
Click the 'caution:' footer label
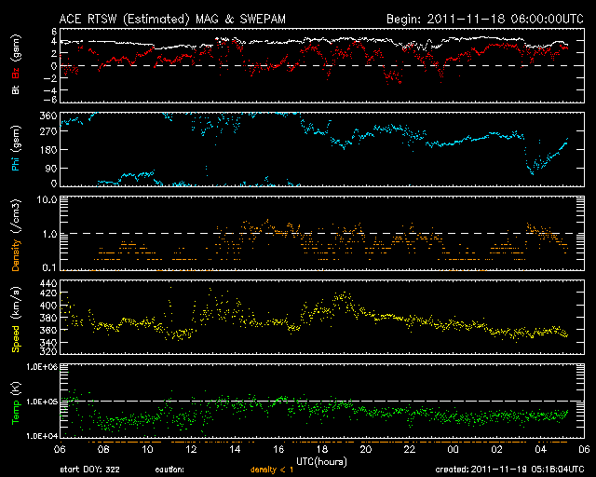[169, 470]
